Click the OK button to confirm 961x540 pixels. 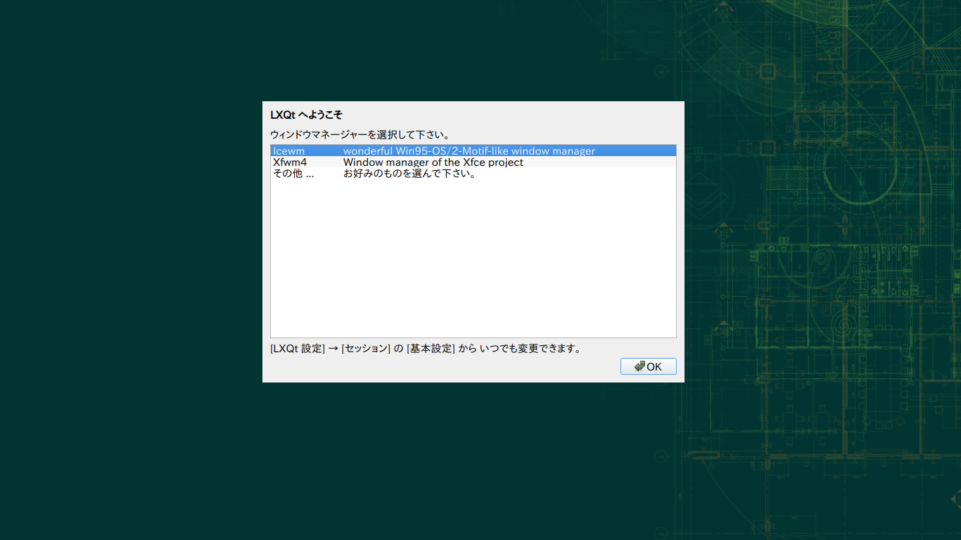648,366
